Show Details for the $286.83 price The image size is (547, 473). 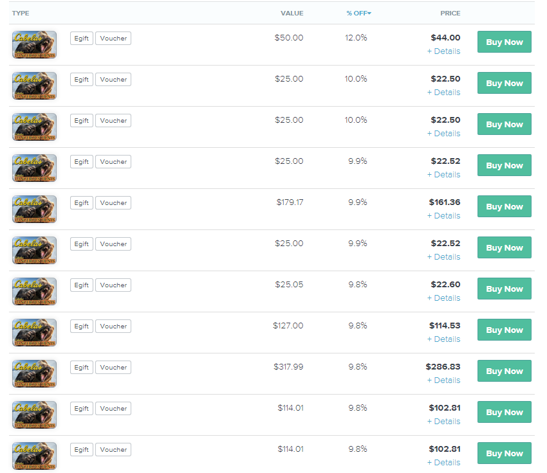tap(444, 380)
